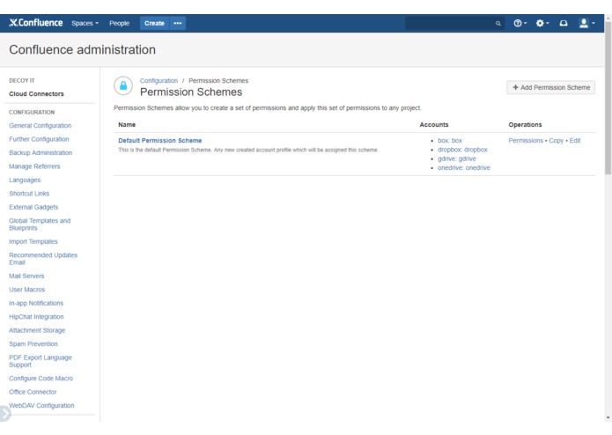Select Cloud Connectors in sidebar
Image resolution: width=612 pixels, height=435 pixels.
(x=36, y=93)
